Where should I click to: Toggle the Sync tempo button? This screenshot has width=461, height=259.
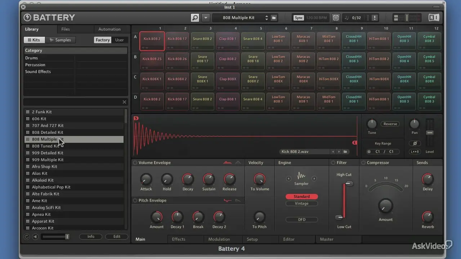tap(299, 18)
